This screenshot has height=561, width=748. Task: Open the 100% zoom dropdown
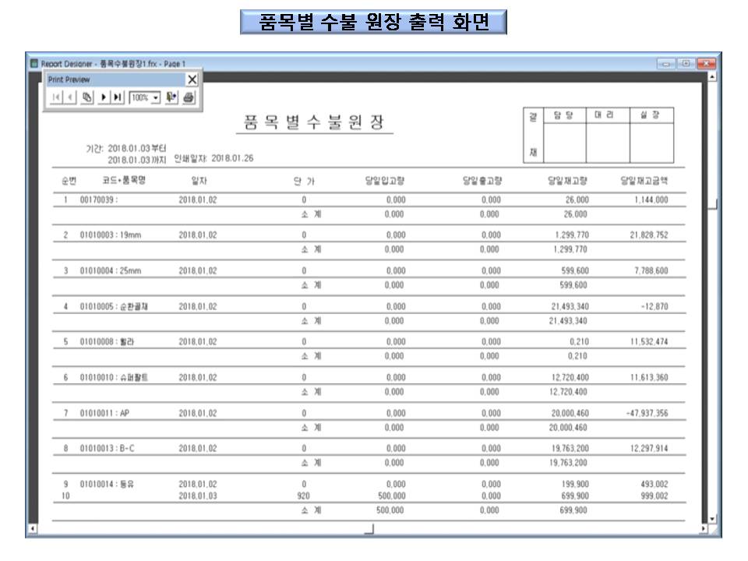(156, 98)
